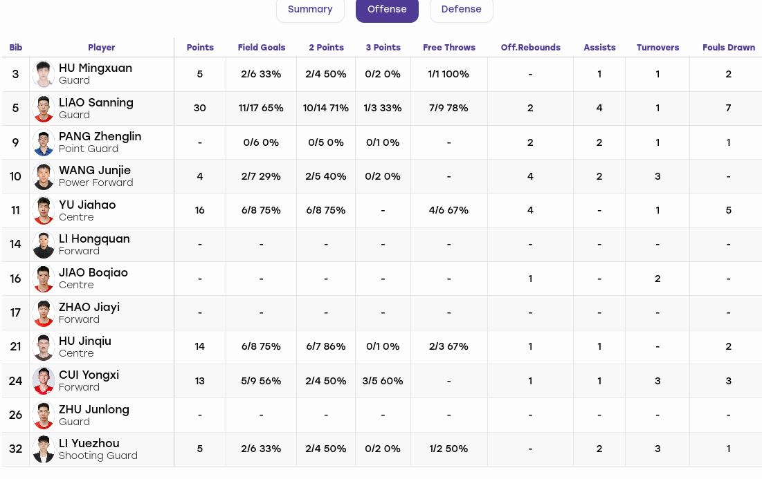Open LI Yuezhou's headshot thumbnail

[43, 449]
